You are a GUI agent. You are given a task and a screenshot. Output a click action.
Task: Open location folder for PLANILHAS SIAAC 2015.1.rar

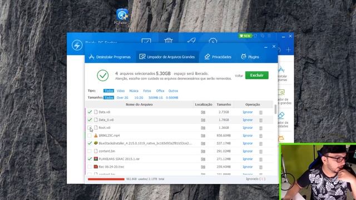pyautogui.click(x=203, y=159)
